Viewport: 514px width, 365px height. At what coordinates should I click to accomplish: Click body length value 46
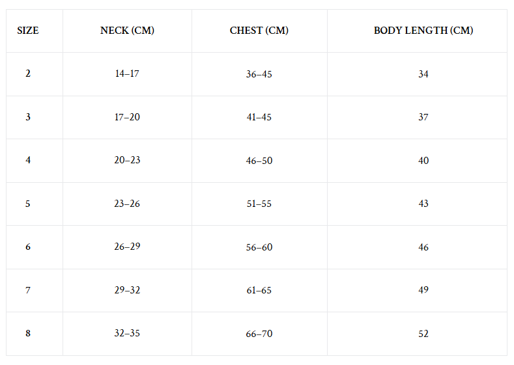(423, 247)
